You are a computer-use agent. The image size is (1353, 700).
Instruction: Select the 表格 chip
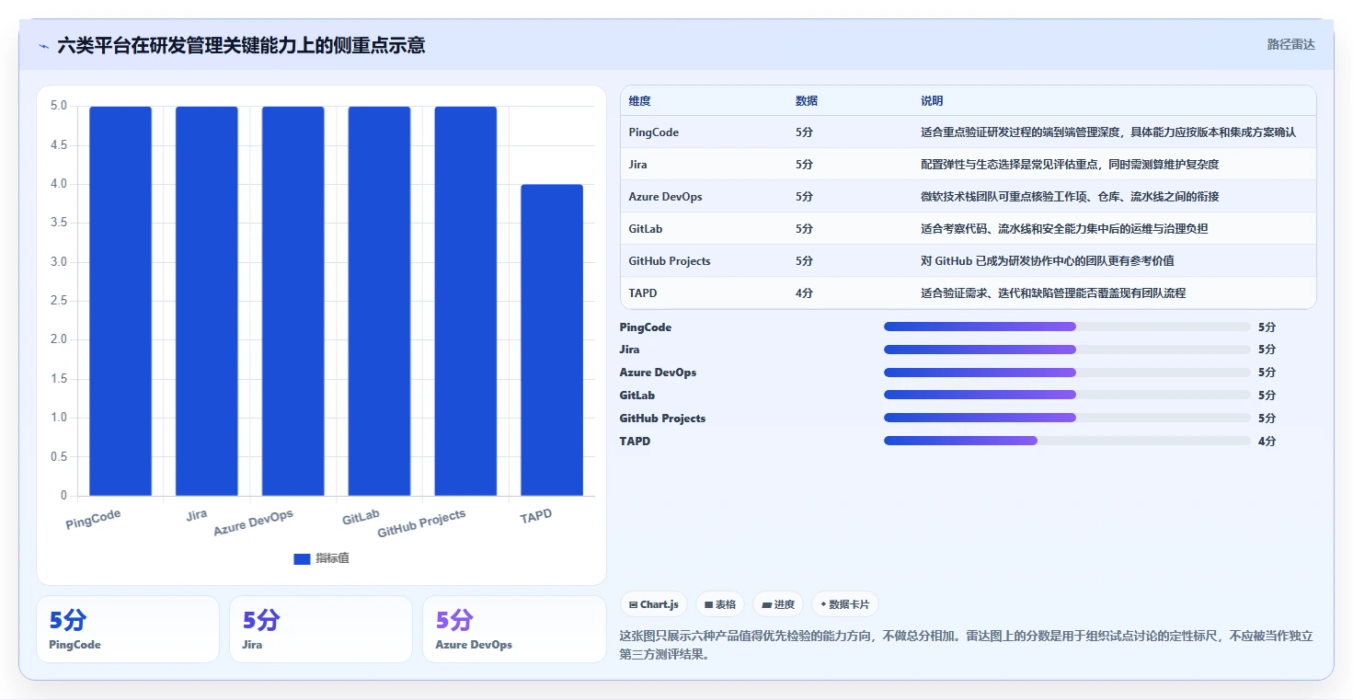coord(720,604)
